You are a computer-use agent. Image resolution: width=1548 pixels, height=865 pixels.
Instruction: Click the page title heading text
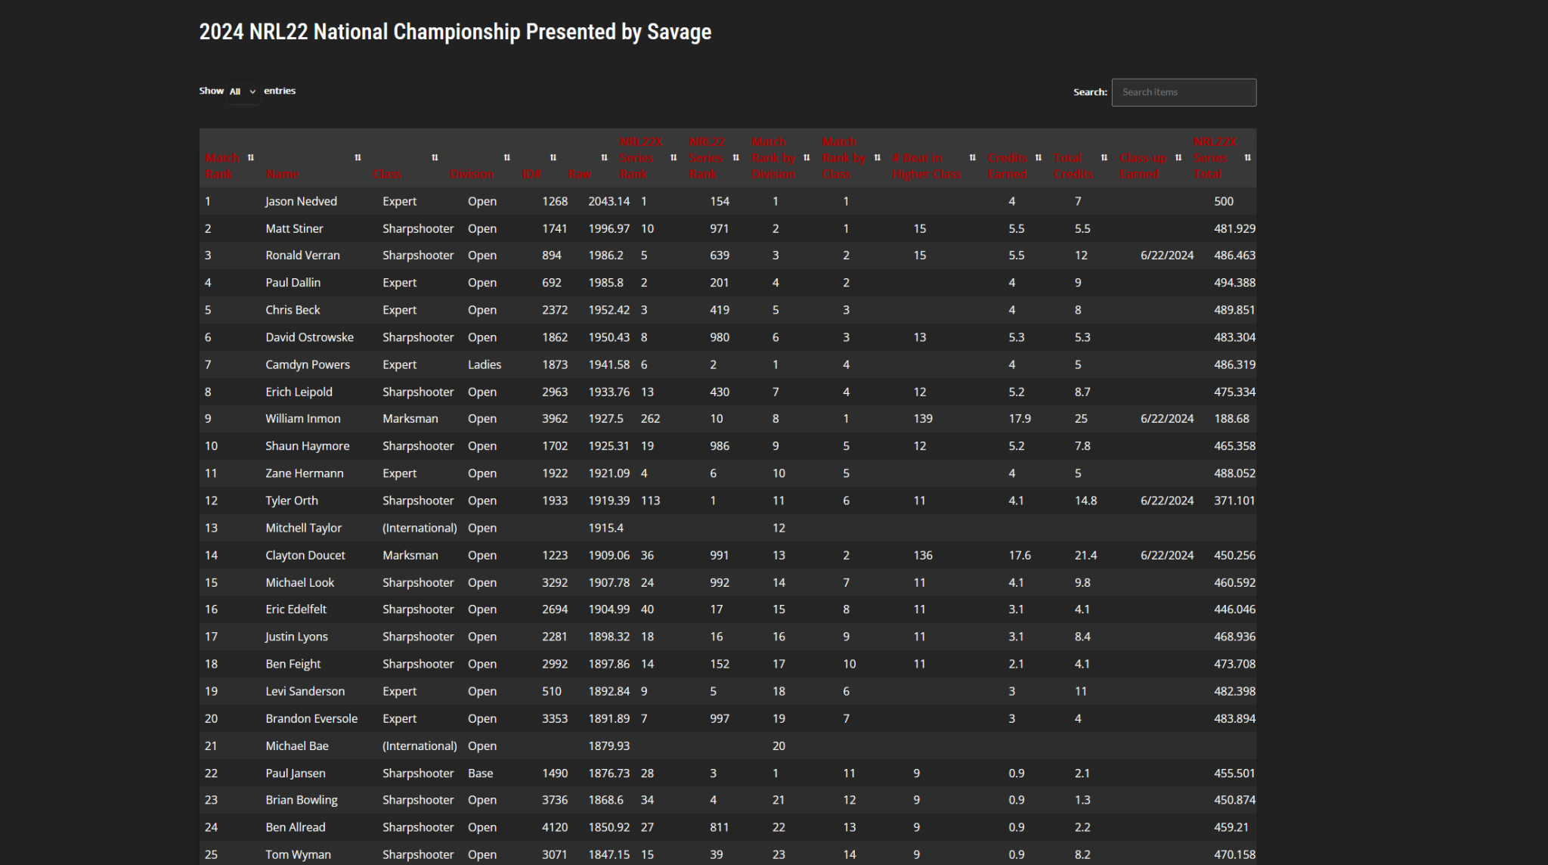click(455, 32)
